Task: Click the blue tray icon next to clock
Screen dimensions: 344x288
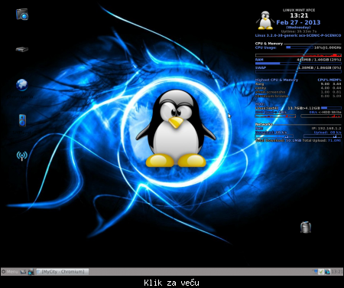Action: (327, 272)
